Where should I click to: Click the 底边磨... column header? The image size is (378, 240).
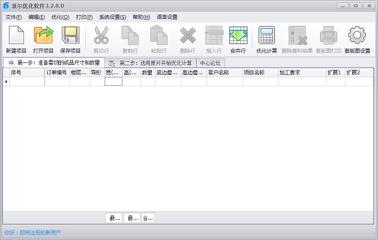[168, 72]
